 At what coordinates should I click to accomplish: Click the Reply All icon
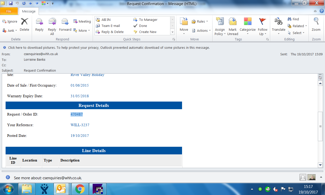(52, 25)
